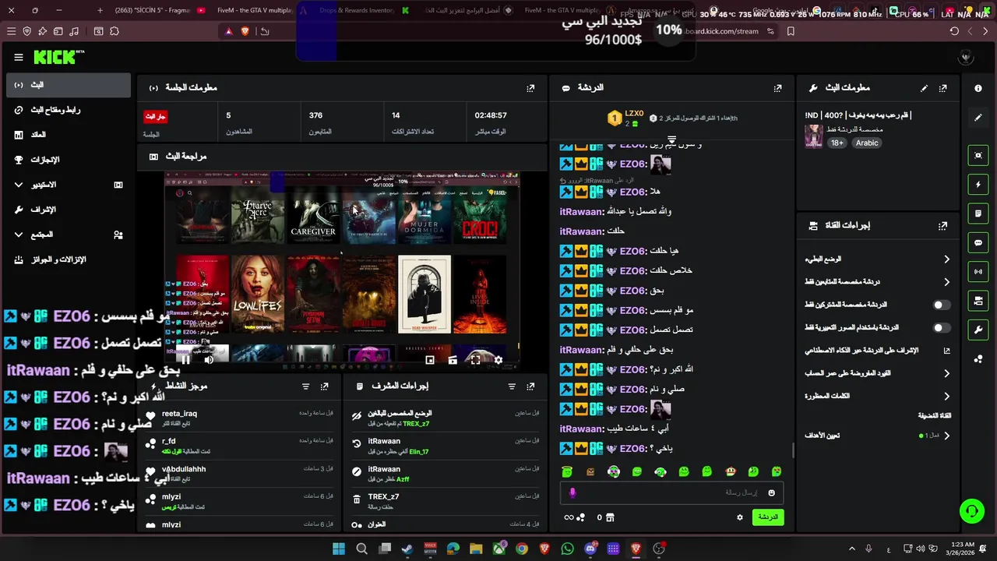Pop out the chat panel
Screen dimensions: 997x561
coord(777,88)
